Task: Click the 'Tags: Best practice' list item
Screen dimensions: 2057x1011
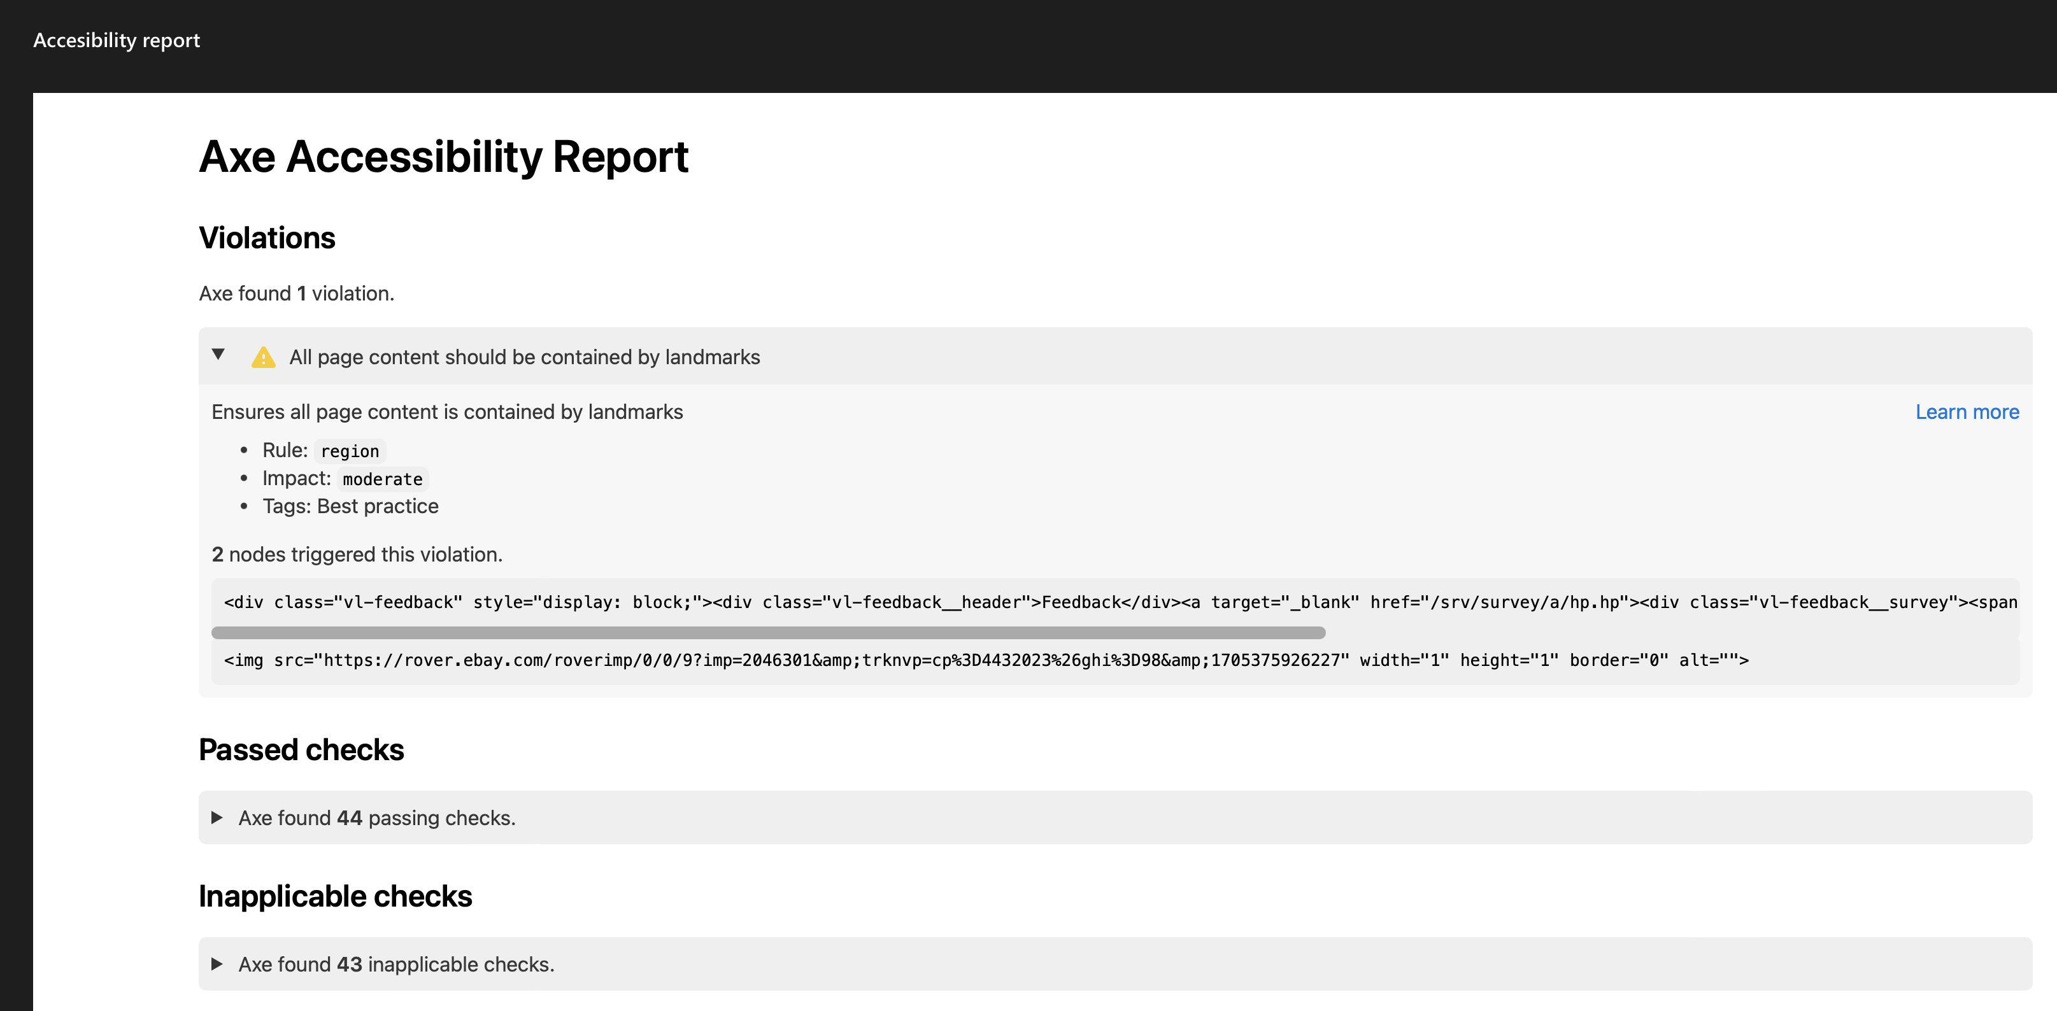Action: pyautogui.click(x=350, y=506)
